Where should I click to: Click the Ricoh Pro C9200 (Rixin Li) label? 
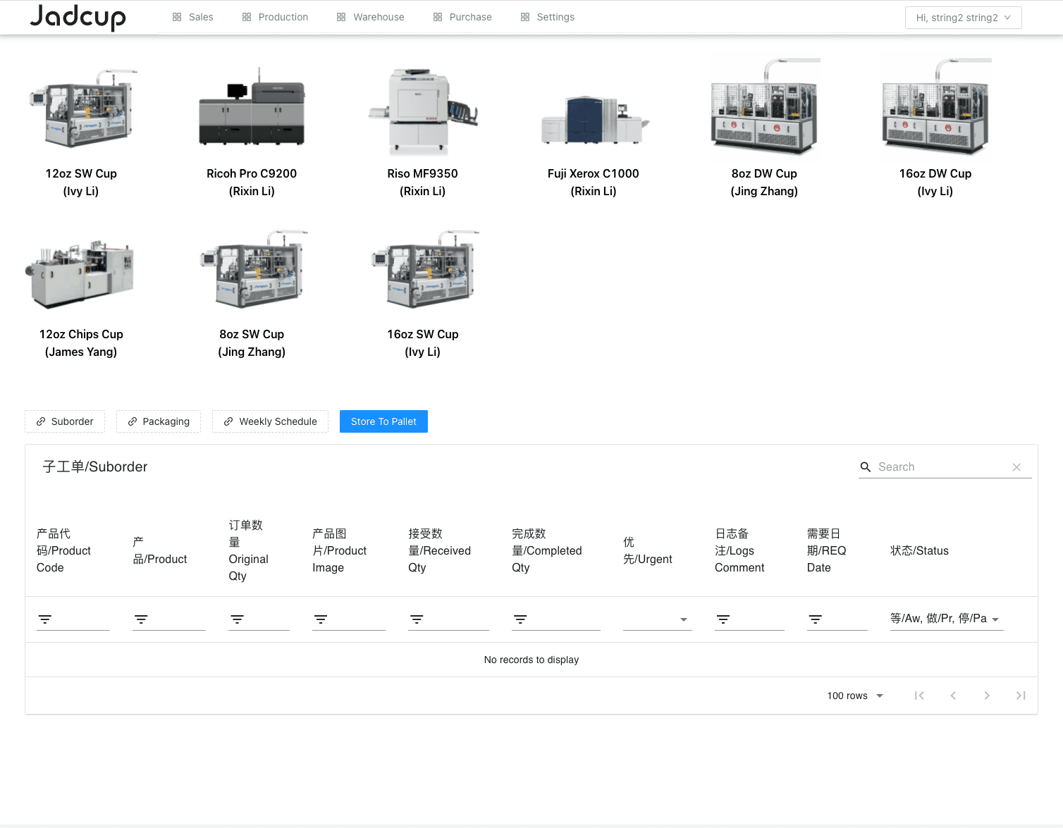(252, 182)
